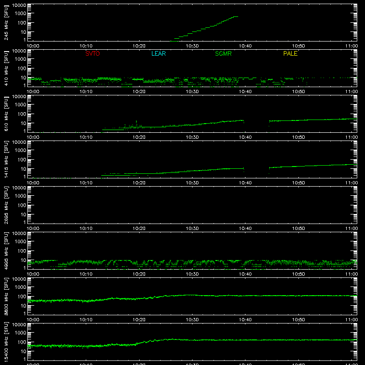Click the green SGMR station label

click(223, 53)
